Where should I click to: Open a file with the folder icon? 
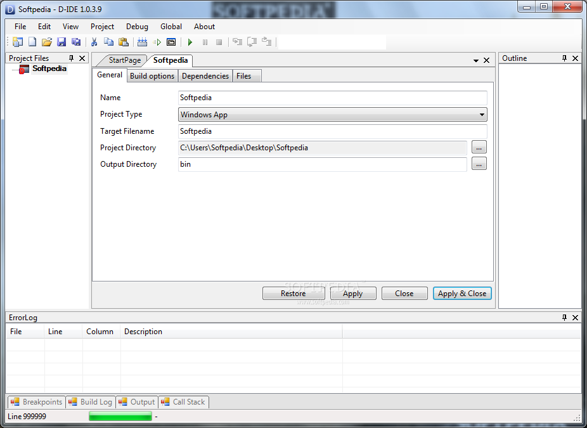tap(47, 42)
